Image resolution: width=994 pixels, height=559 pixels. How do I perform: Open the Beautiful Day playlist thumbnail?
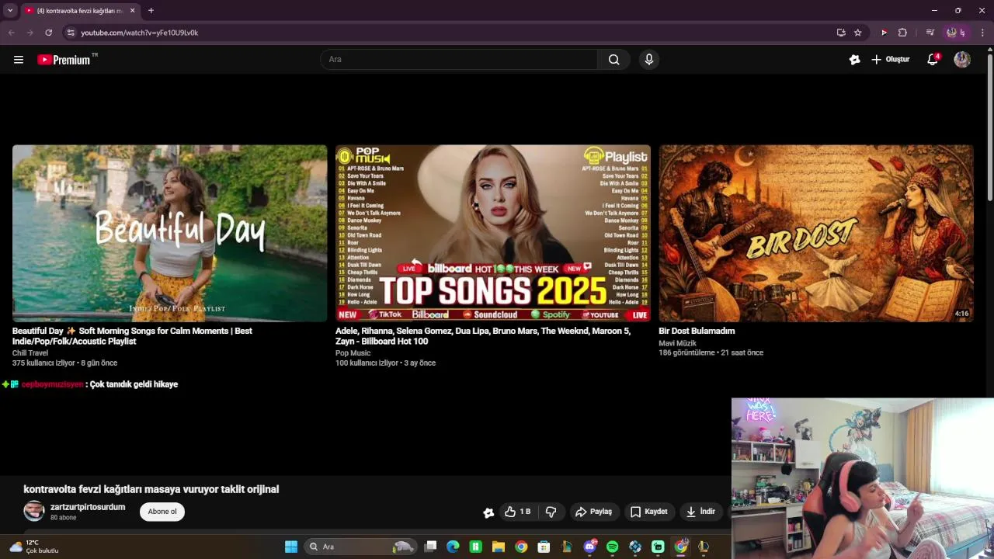pos(170,233)
